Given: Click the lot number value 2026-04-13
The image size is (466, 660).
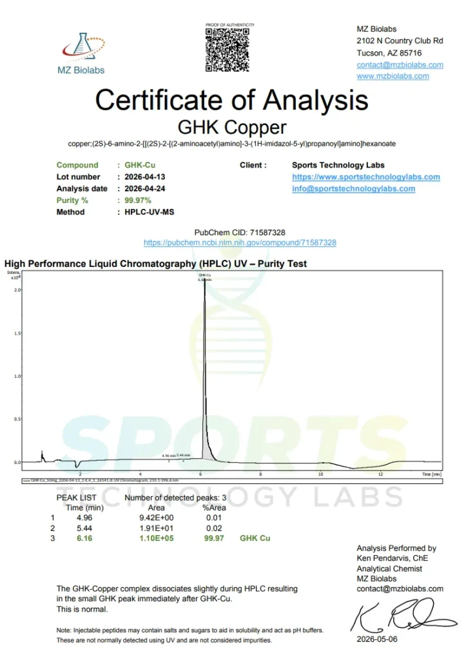Looking at the screenshot, I should click(x=145, y=177).
